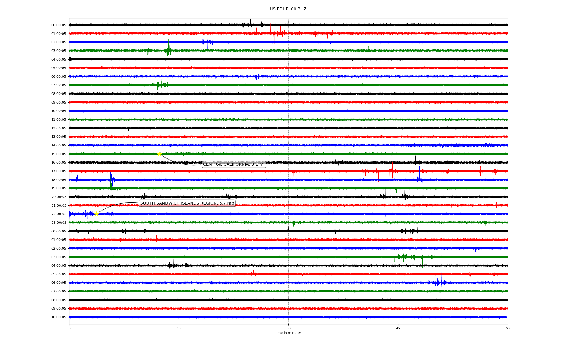Click the plot title US.EDHPI.00.BHZ
Image resolution: width=577 pixels, height=360 pixels.
288,9
